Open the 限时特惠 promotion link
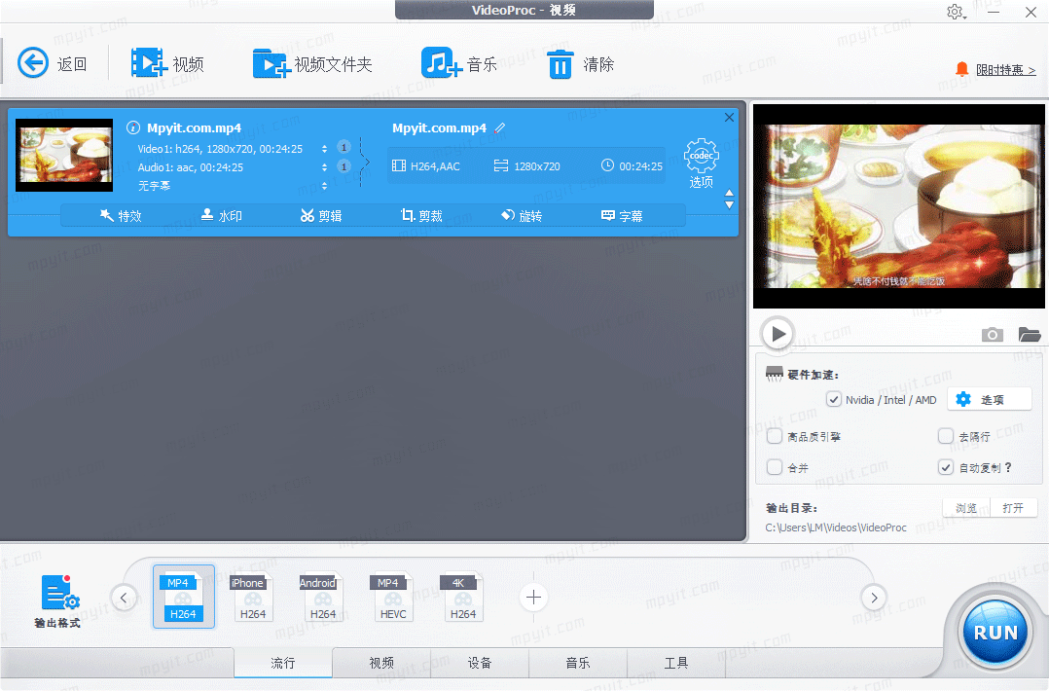Viewport: 1049px width, 691px height. pos(1005,69)
